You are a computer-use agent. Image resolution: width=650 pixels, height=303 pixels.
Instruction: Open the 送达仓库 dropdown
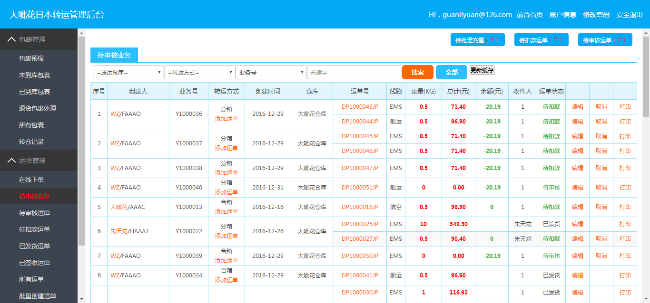point(128,72)
